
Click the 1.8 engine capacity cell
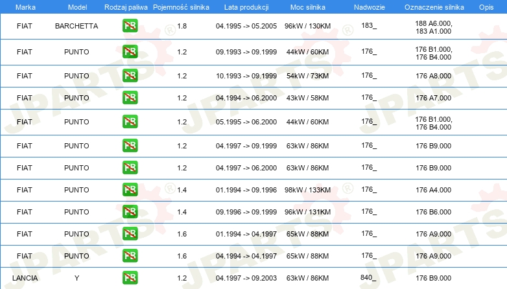(x=182, y=26)
